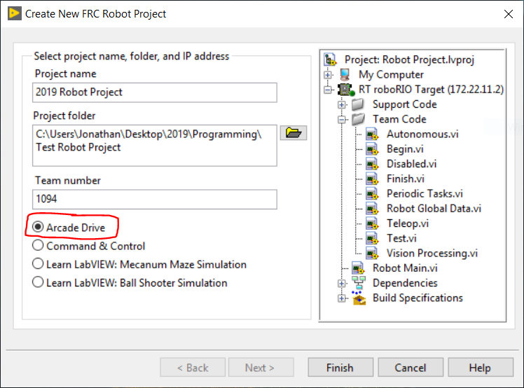Open Help for this dialog
Screen dimensions: 524x388
click(x=481, y=367)
